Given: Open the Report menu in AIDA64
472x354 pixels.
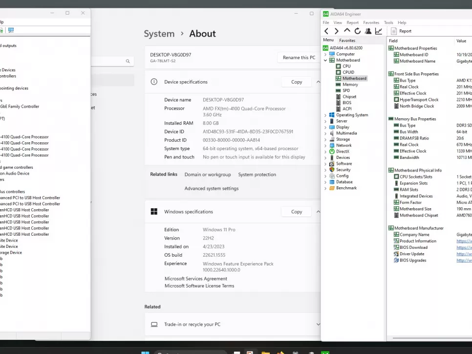Looking at the screenshot, I should pos(352,22).
